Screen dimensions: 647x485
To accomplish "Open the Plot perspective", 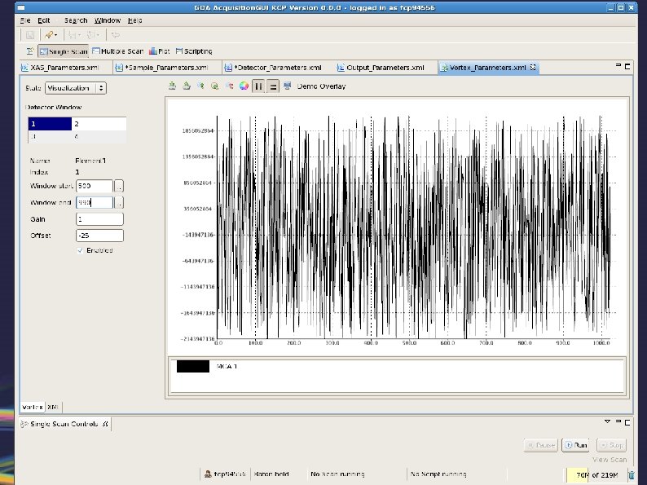I will pyautogui.click(x=160, y=51).
